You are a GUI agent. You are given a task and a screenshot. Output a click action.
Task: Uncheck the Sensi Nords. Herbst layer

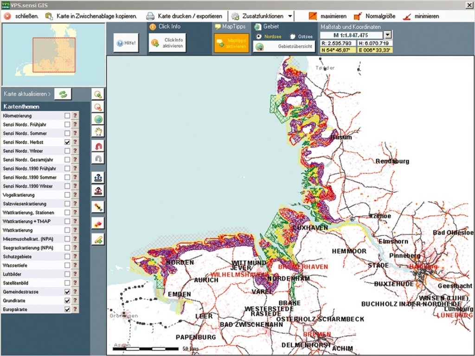point(68,142)
